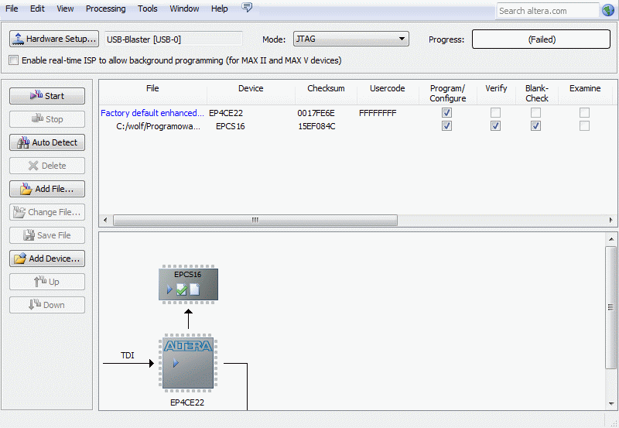619x428 pixels.
Task: Open the Mode JTAG dropdown
Action: (350, 39)
